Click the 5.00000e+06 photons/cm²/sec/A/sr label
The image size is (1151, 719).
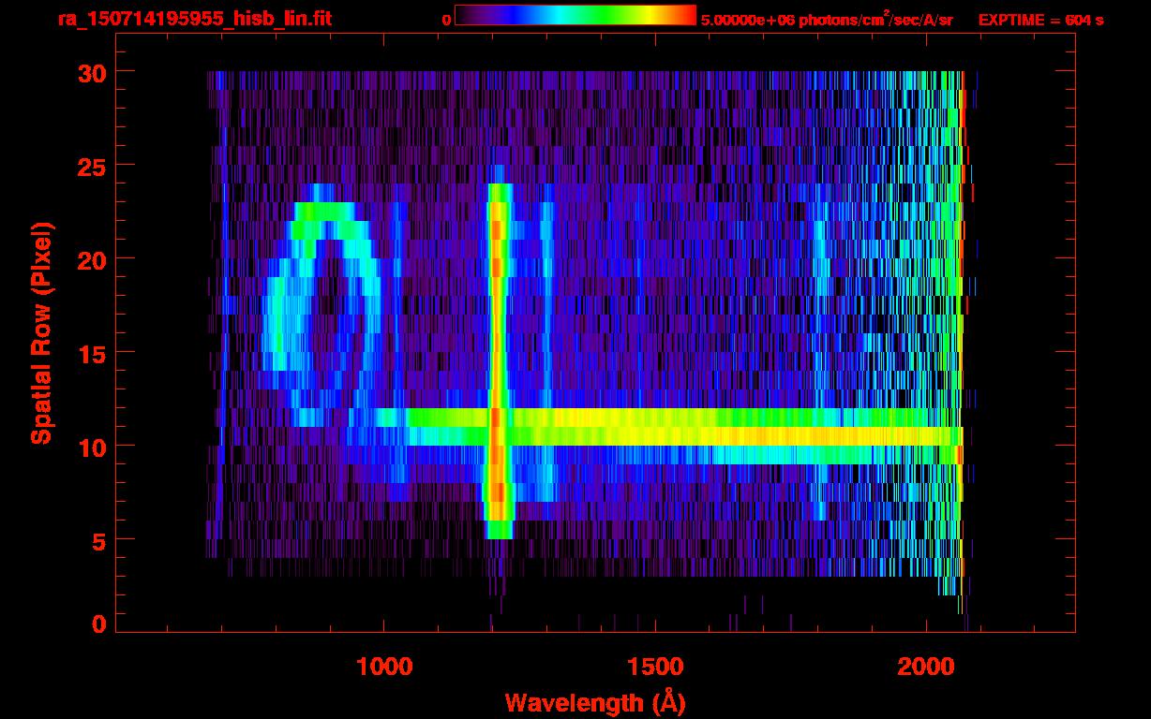pyautogui.click(x=827, y=19)
